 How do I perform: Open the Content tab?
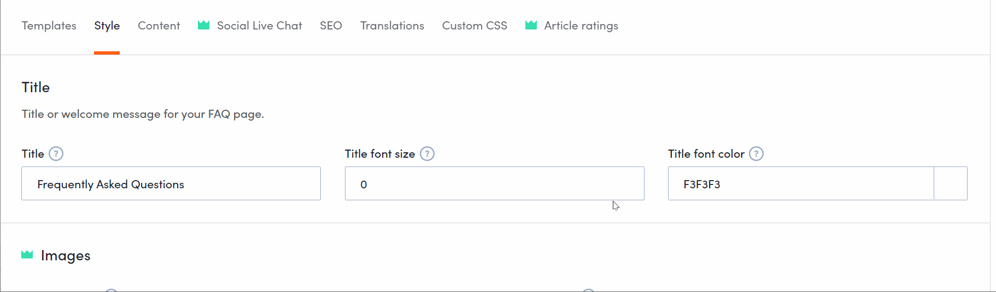point(159,26)
